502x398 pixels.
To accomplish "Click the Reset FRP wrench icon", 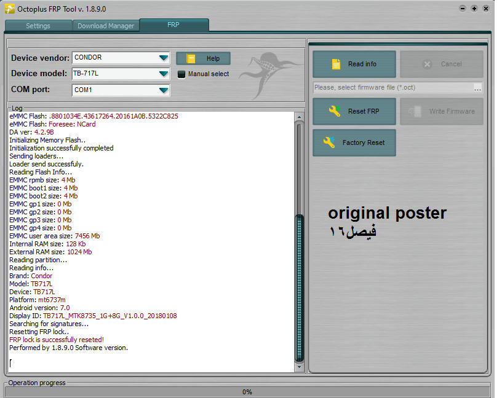I will tap(335, 111).
